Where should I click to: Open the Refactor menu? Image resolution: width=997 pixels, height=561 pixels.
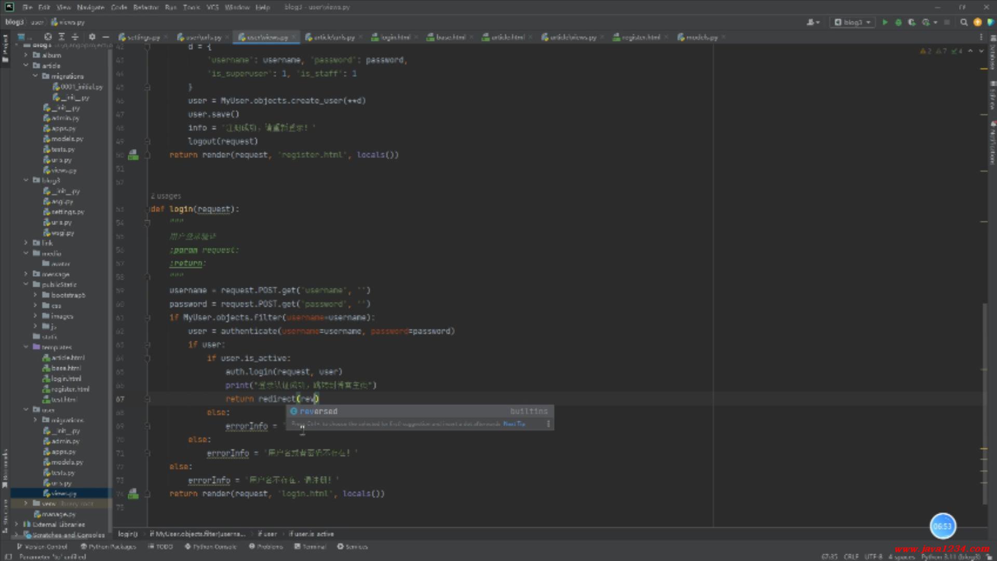click(x=145, y=7)
